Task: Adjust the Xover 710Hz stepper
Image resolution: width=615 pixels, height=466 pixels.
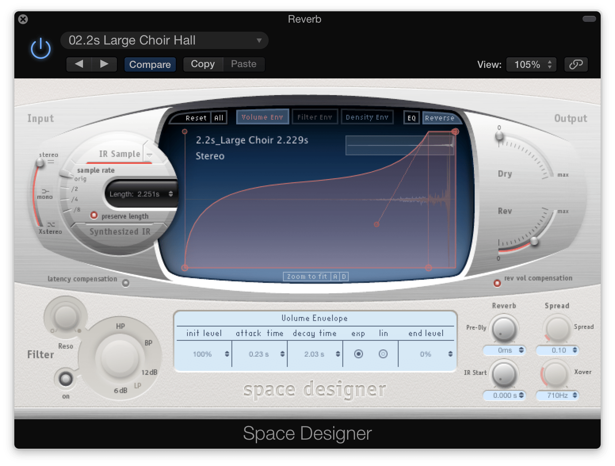Action: click(x=575, y=395)
